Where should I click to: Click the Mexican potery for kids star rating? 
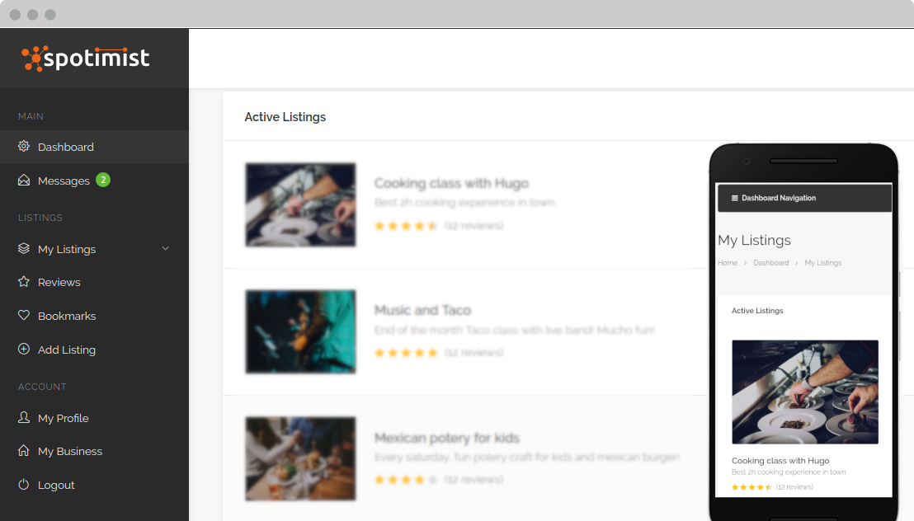click(x=406, y=479)
